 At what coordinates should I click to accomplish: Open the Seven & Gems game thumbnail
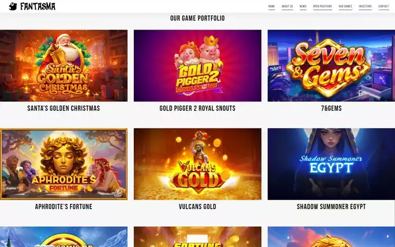click(331, 66)
